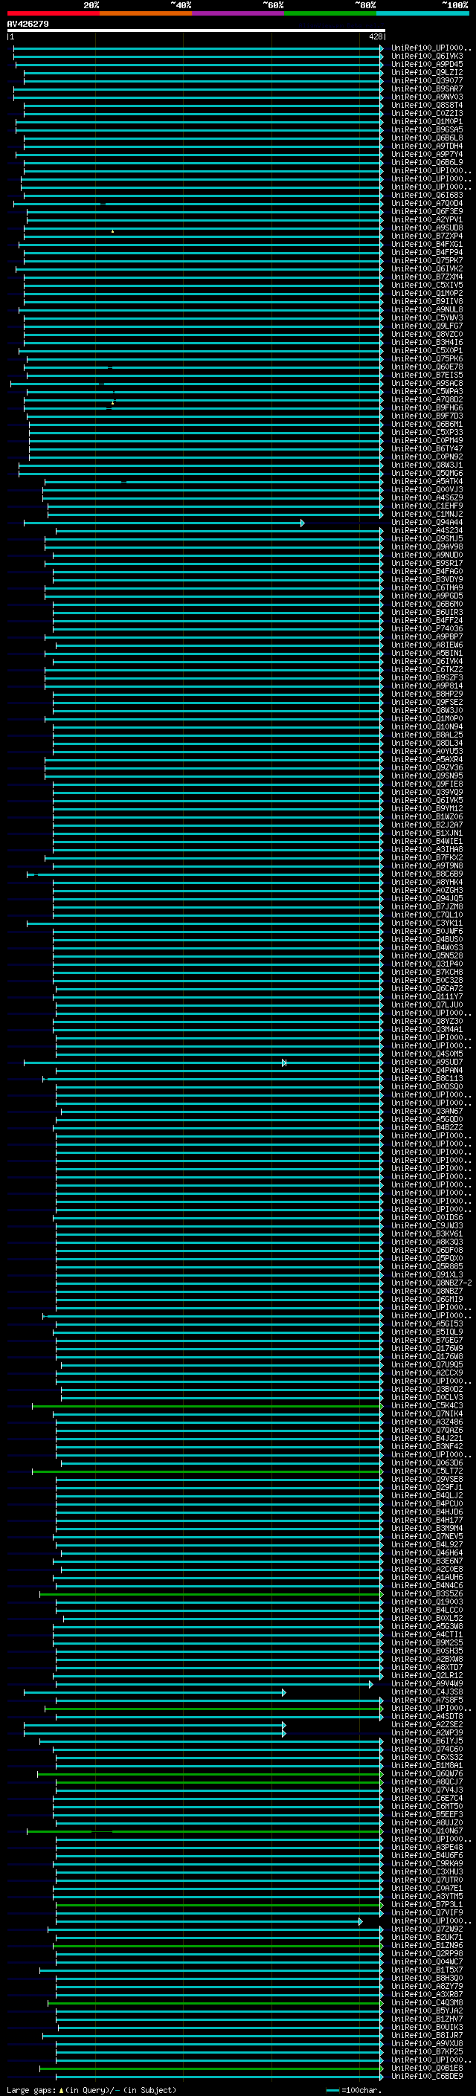Select hit label UniRef100_Q0B1E8
This screenshot has height=2096, width=476.
pos(426,2068)
